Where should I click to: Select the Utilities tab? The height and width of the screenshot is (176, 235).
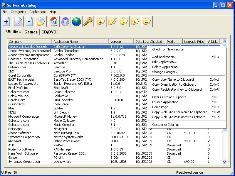pyautogui.click(x=14, y=31)
